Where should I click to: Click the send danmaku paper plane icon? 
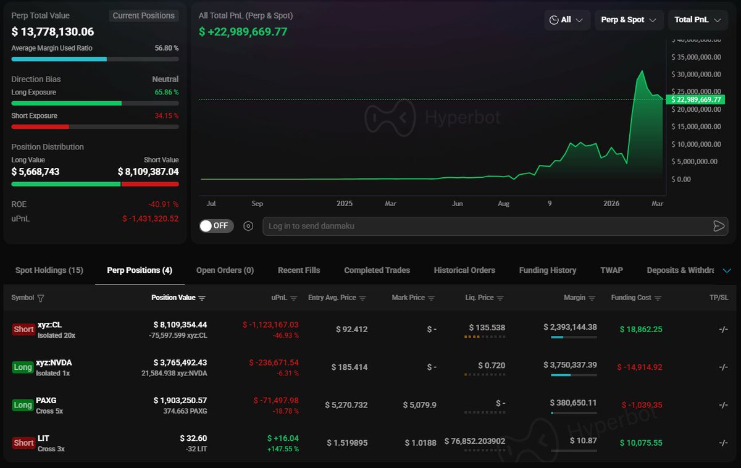coord(718,226)
